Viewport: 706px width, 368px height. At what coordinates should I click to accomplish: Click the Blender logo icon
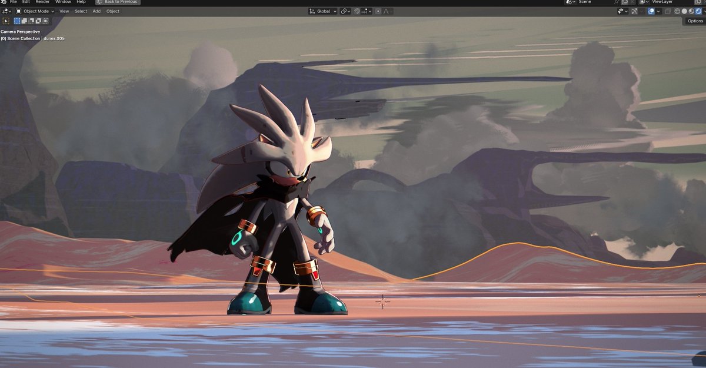(4, 2)
